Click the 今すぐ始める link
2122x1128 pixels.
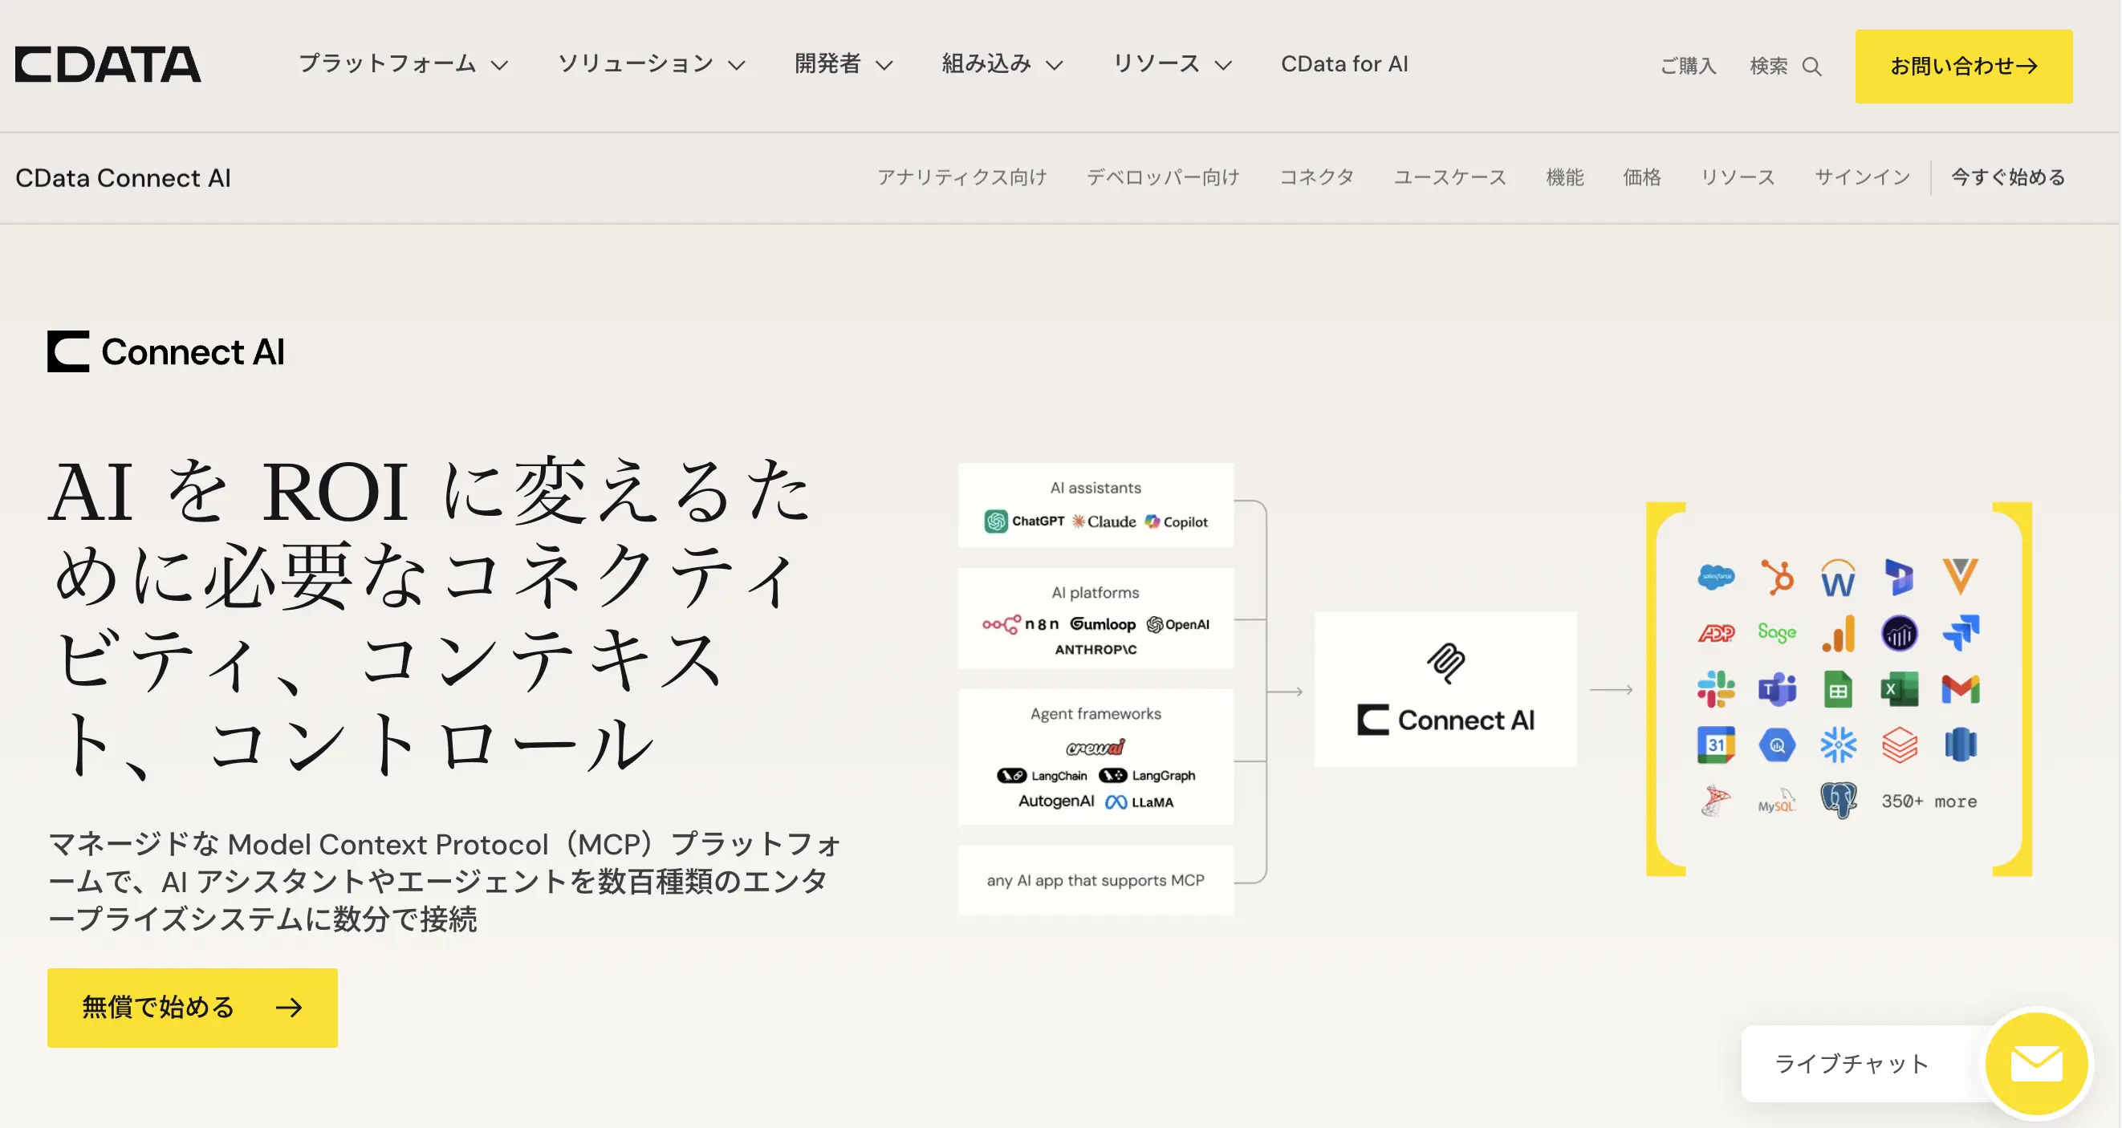[2007, 177]
